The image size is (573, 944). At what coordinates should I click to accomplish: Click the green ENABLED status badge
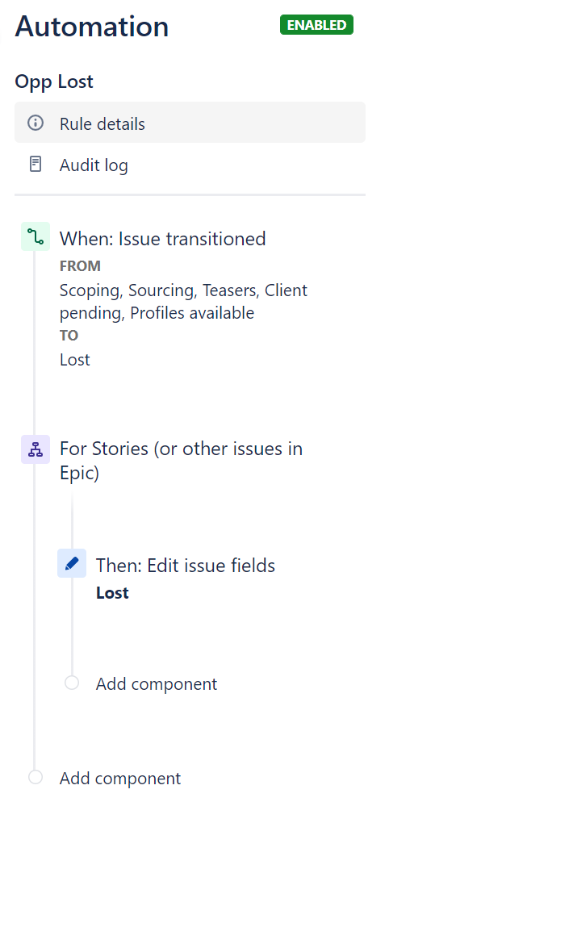316,25
